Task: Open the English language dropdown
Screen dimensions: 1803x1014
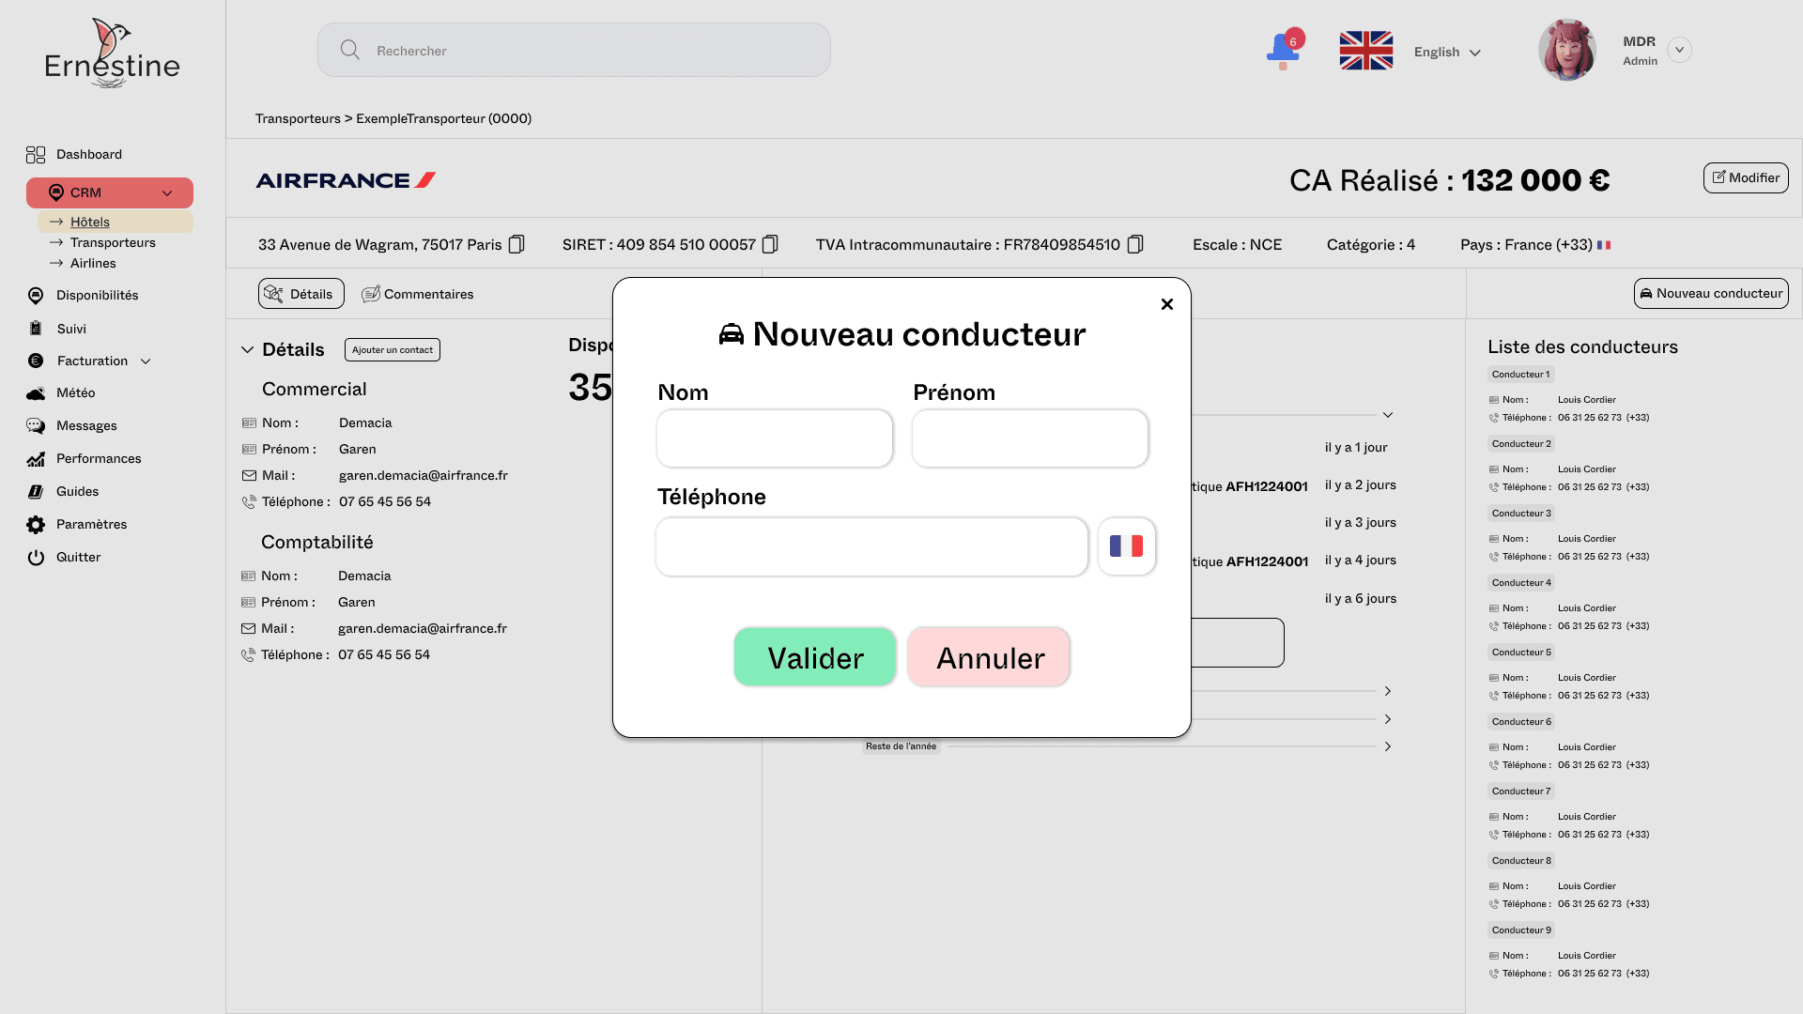Action: click(1446, 52)
